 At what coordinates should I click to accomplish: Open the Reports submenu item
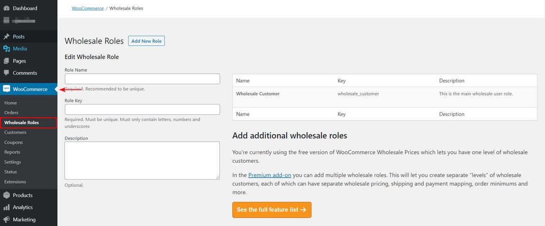(x=12, y=152)
